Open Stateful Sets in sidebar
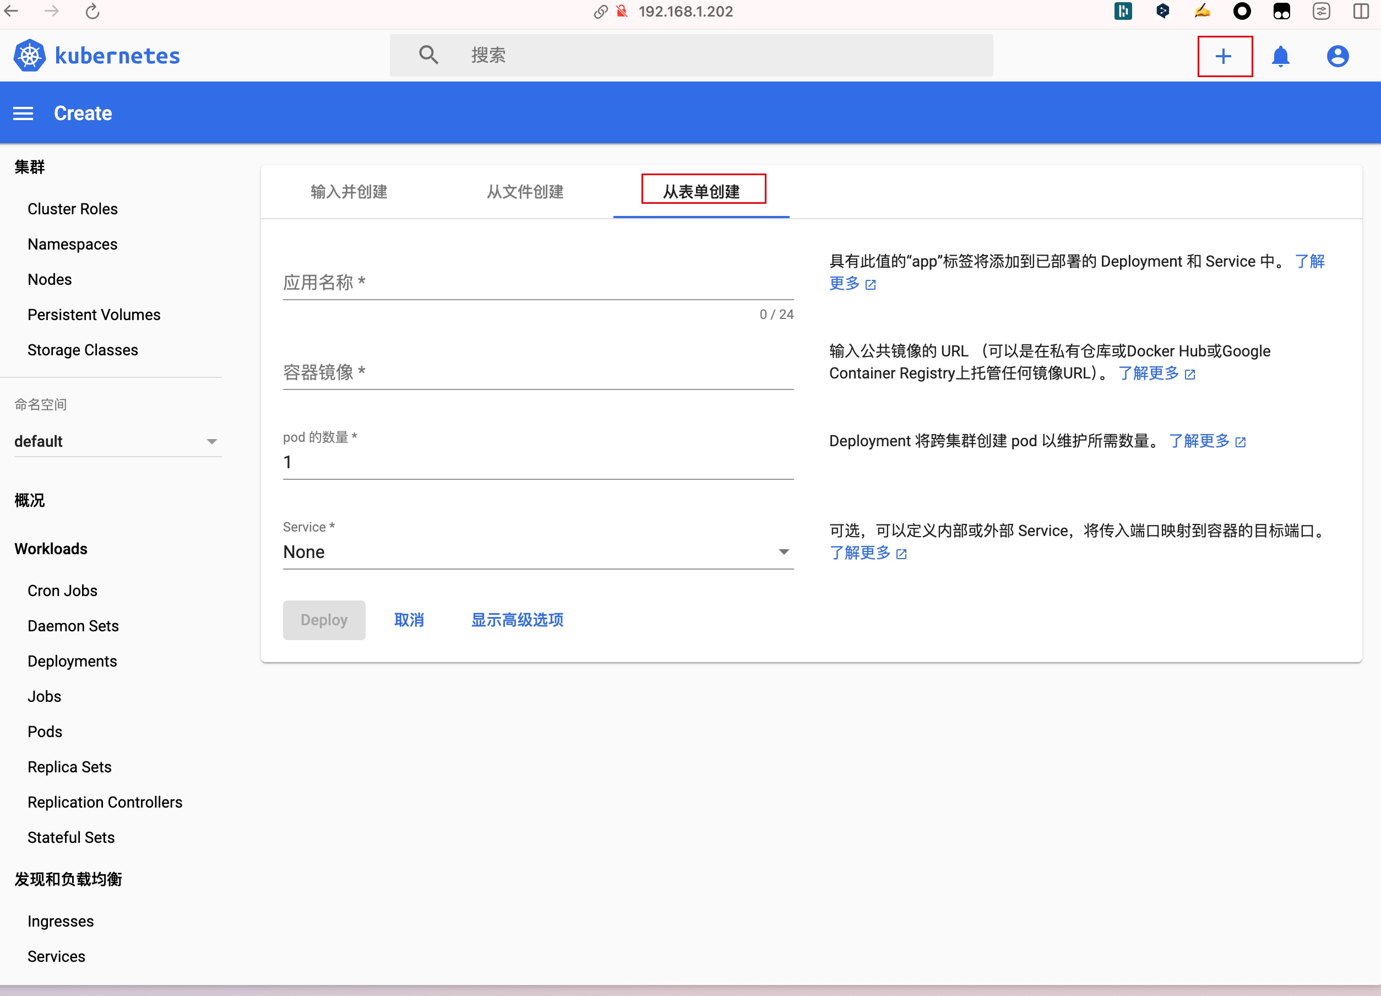1381x996 pixels. [x=70, y=837]
